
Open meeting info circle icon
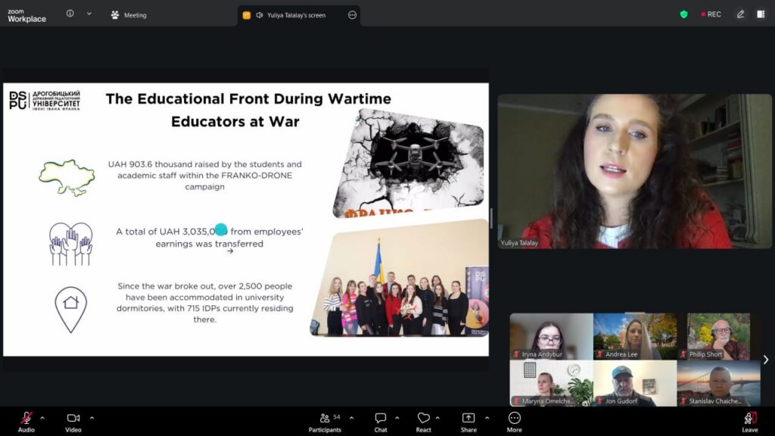point(70,14)
